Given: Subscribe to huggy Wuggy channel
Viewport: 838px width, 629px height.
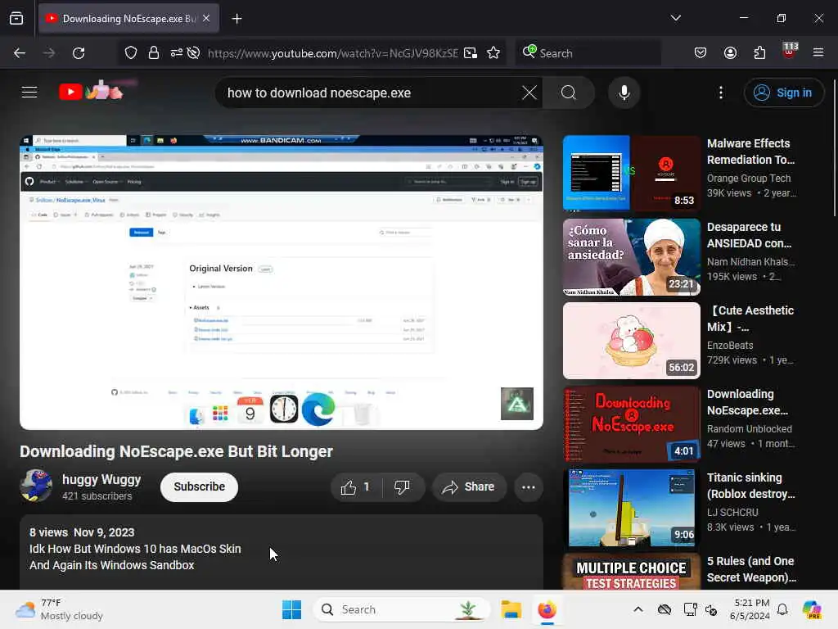Looking at the screenshot, I should (200, 486).
